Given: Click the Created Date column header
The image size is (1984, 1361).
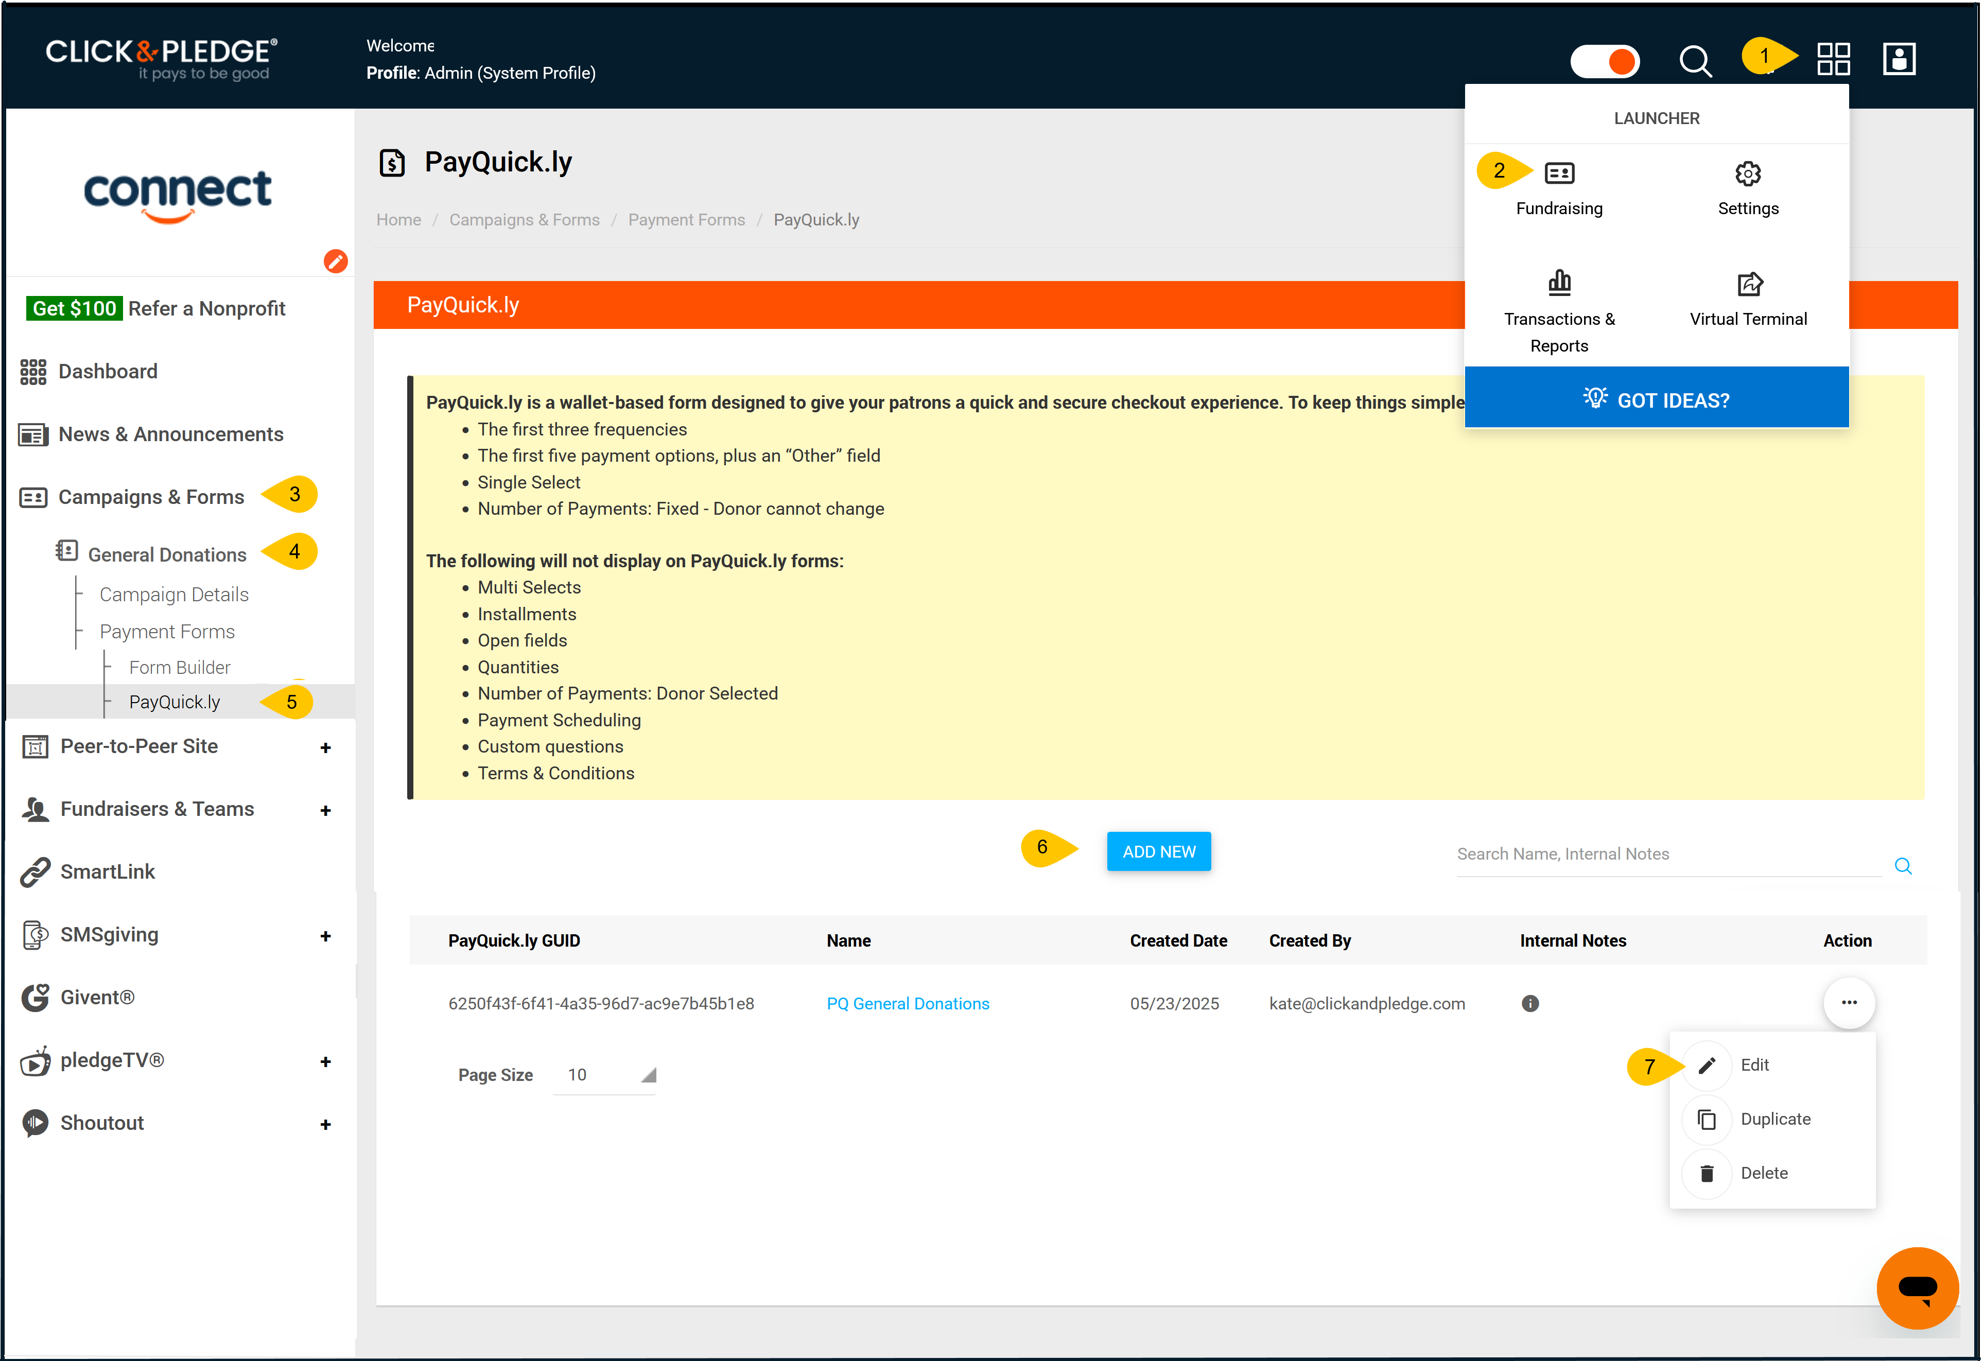Looking at the screenshot, I should click(x=1178, y=941).
